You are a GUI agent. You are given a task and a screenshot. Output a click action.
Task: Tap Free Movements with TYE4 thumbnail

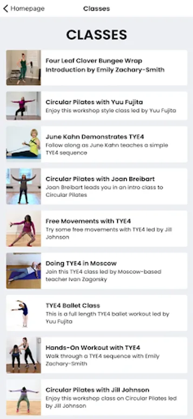24,229
